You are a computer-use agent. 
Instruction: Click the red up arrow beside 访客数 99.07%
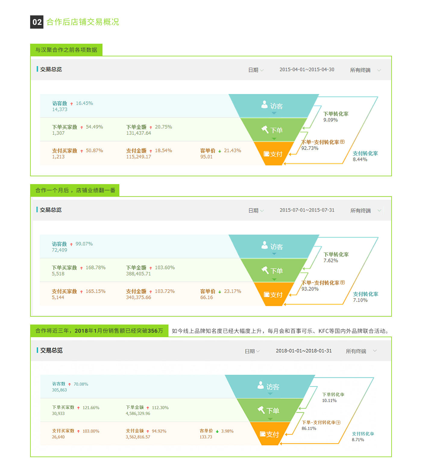(71, 244)
